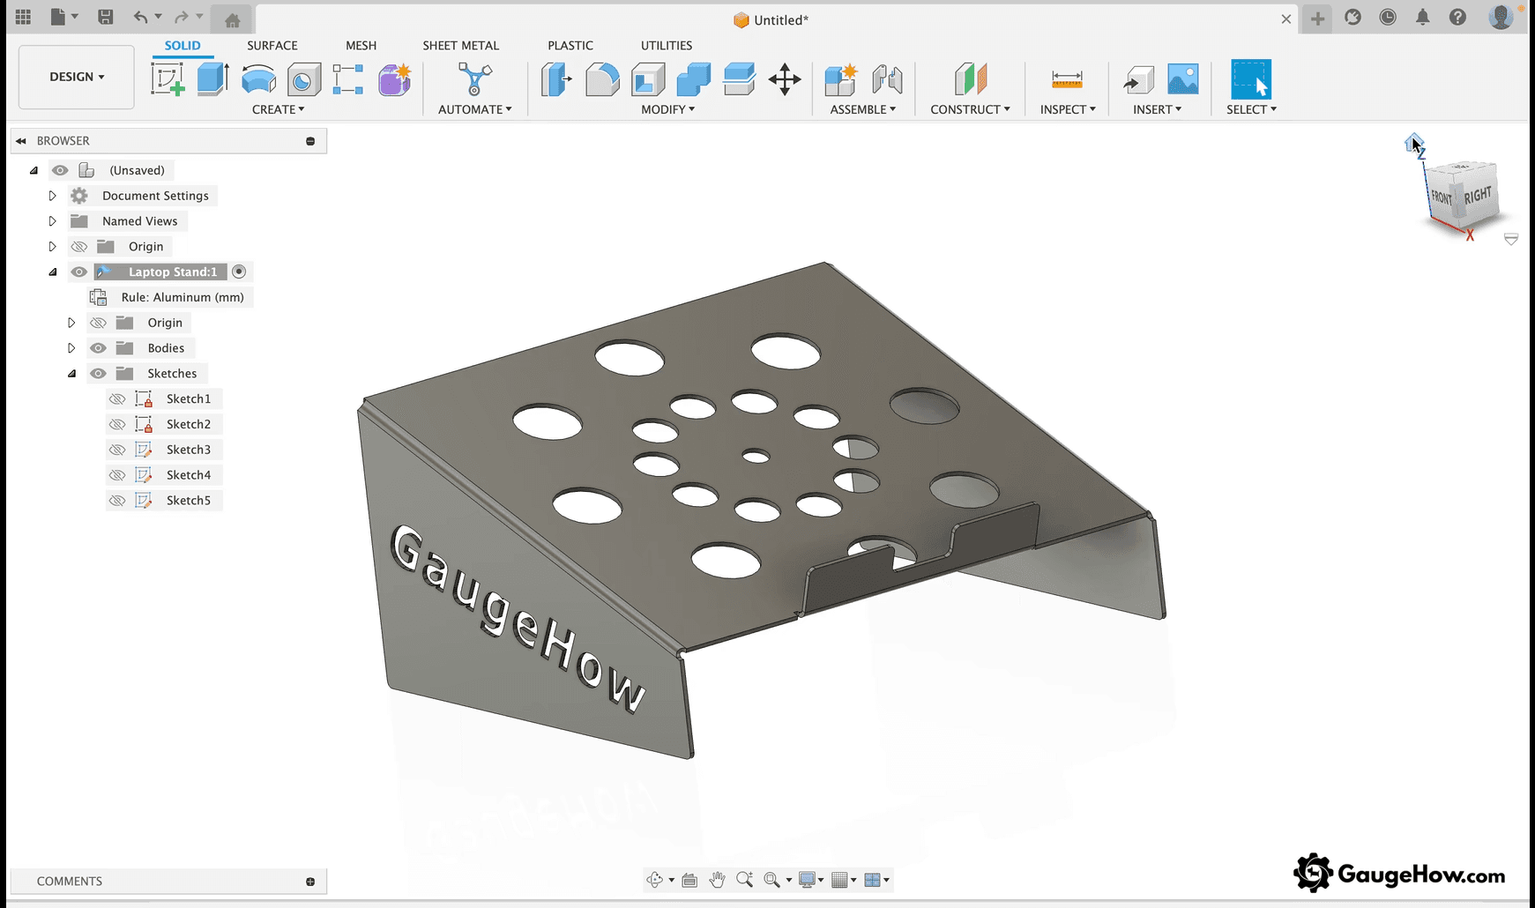
Task: Select the Fillet tool in Modify section
Action: point(602,79)
